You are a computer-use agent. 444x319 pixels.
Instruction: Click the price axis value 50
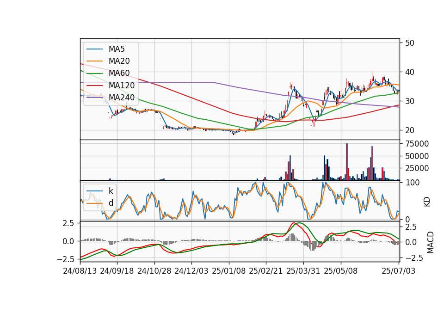tap(409, 43)
